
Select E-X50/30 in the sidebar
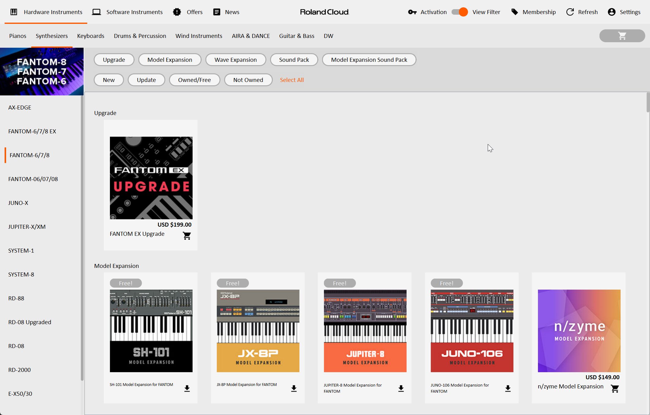tap(20, 394)
